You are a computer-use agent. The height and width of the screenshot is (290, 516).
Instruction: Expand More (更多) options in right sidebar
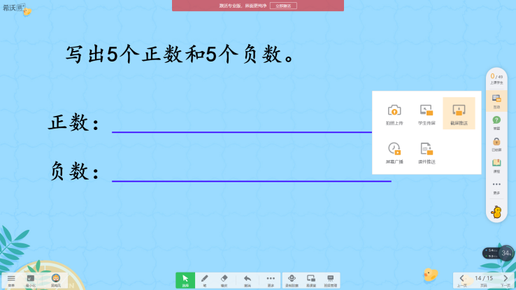coord(496,187)
